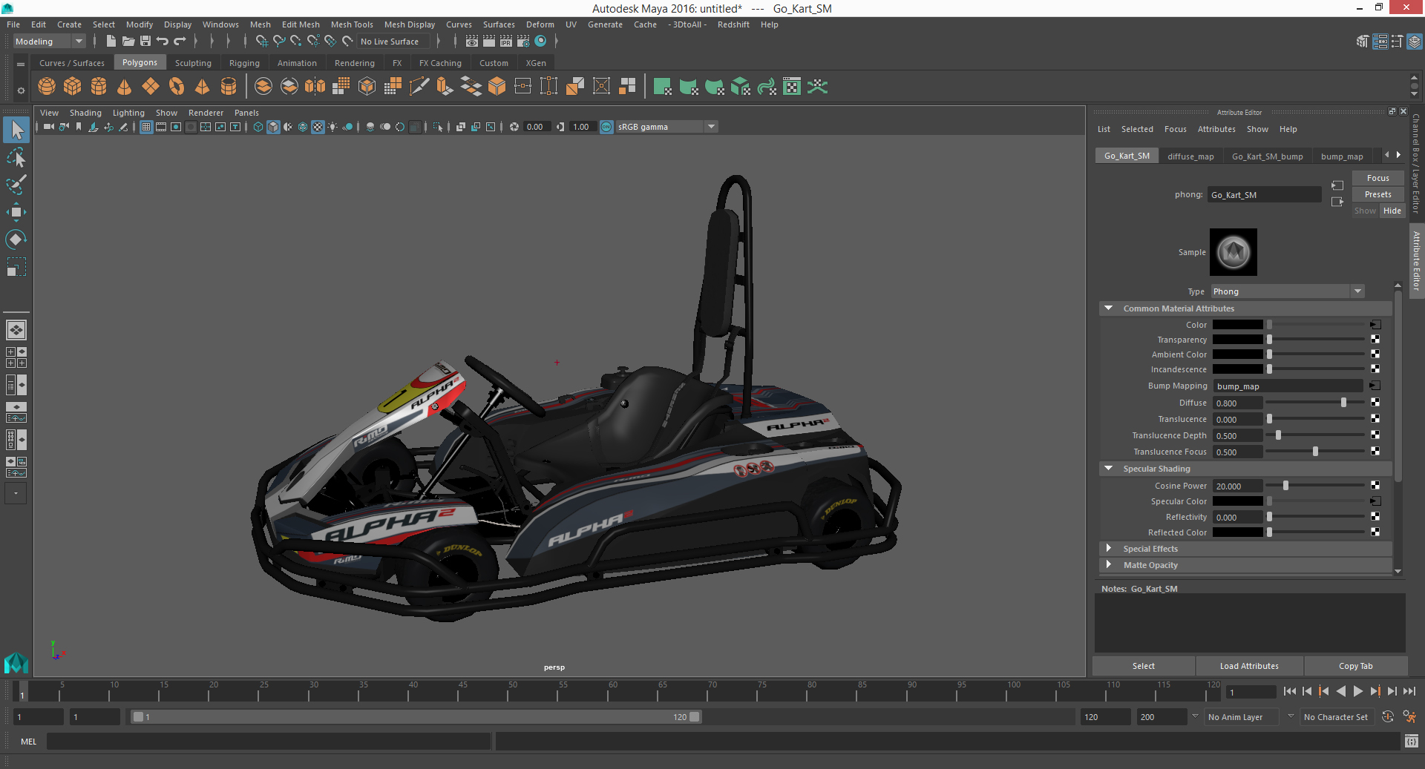
Task: Create a polygon torus from shelf
Action: coord(177,87)
